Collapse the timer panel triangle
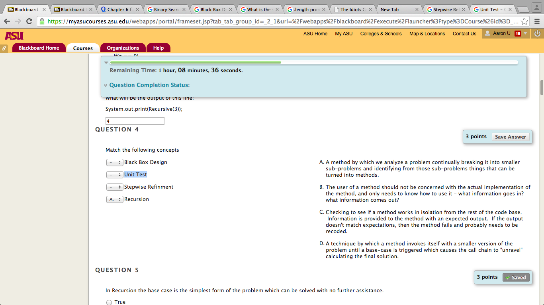 [106, 62]
